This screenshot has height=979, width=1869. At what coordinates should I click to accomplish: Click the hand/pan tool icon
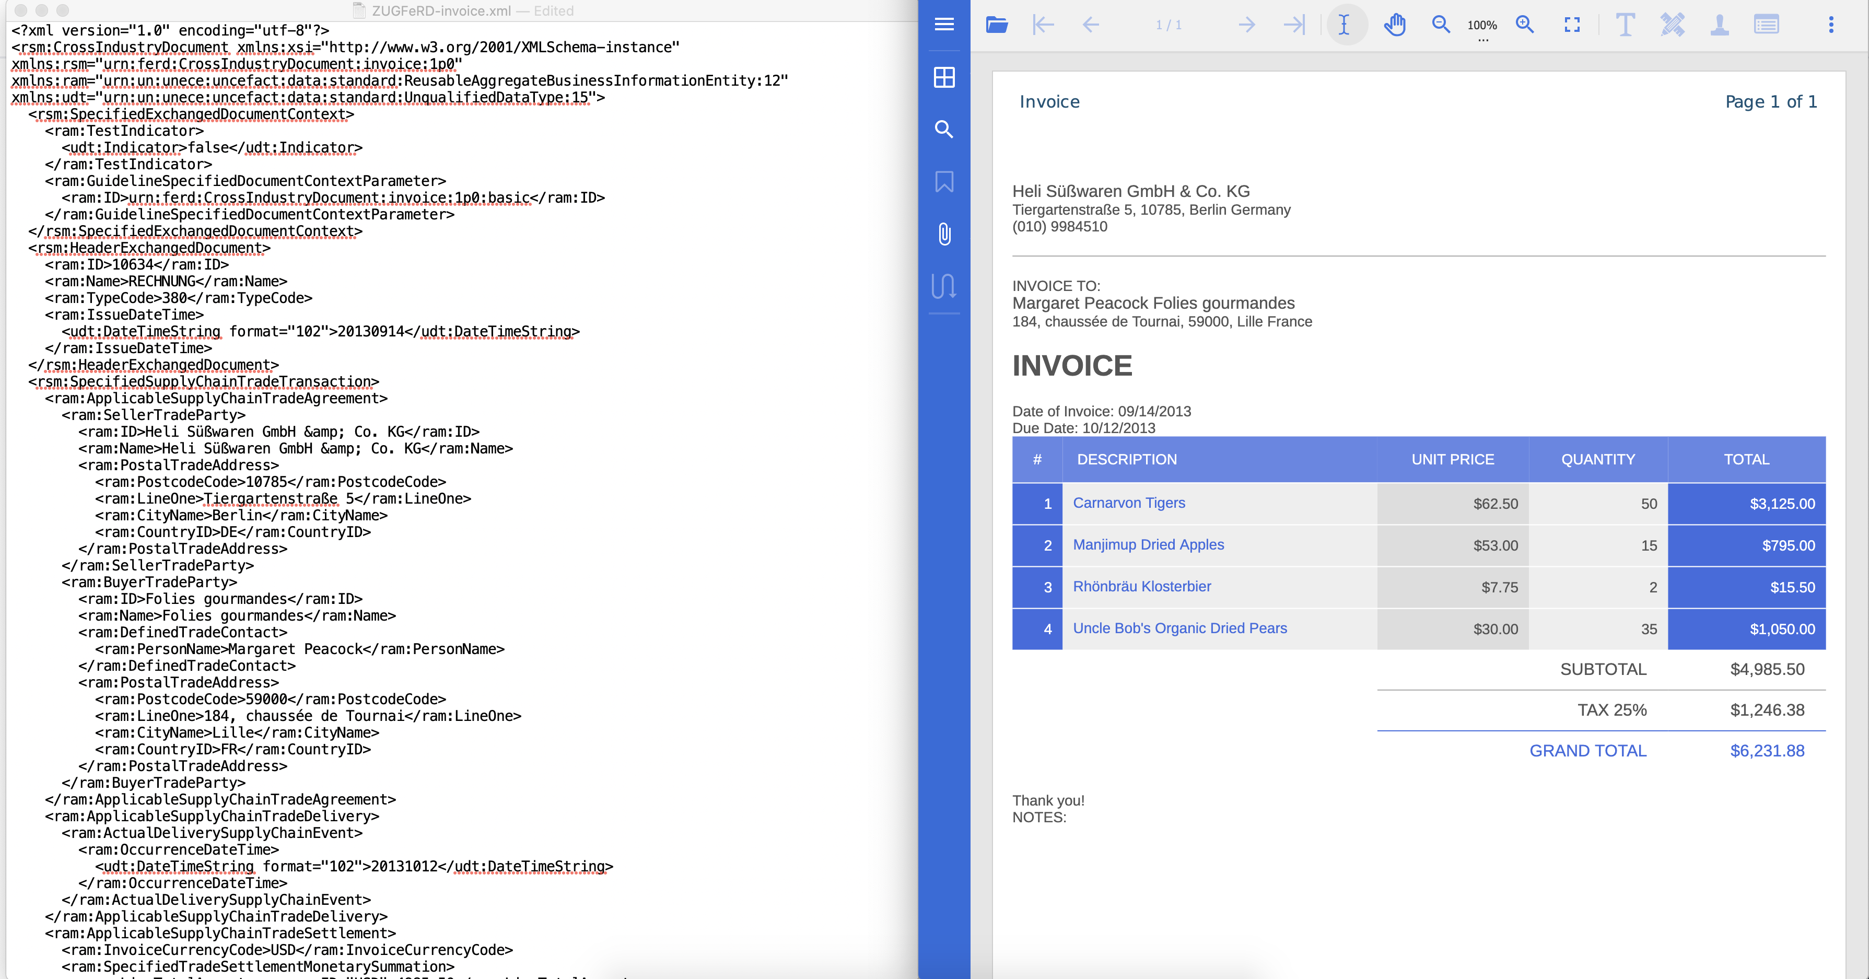(x=1392, y=25)
